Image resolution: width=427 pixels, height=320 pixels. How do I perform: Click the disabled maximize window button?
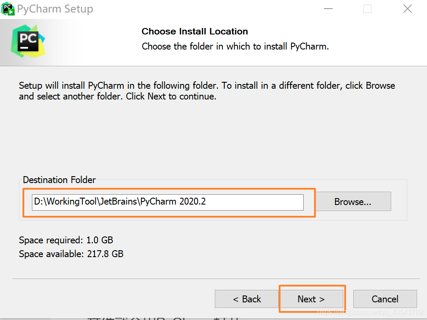click(367, 9)
